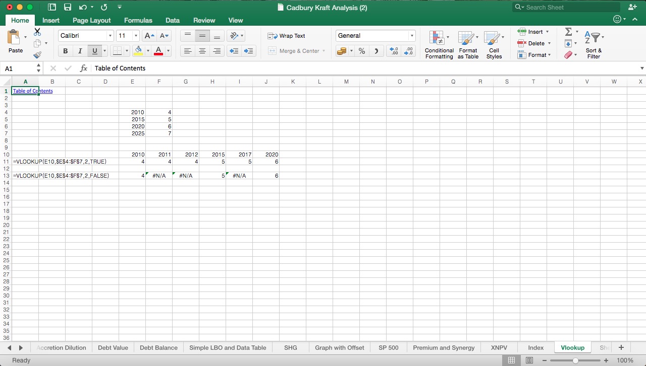This screenshot has height=366, width=646.
Task: Select the Format Painter brush
Action: (37, 55)
